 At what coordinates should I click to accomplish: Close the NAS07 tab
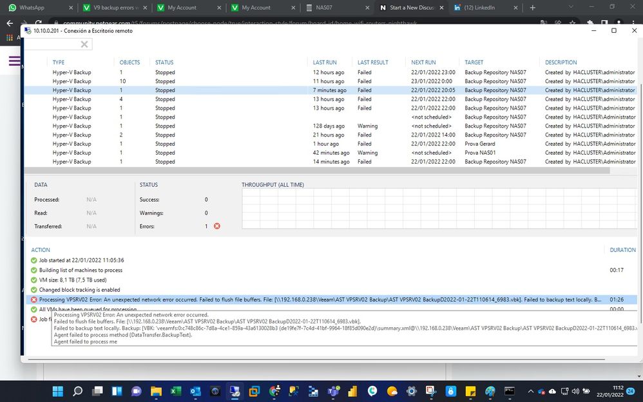pyautogui.click(x=367, y=8)
